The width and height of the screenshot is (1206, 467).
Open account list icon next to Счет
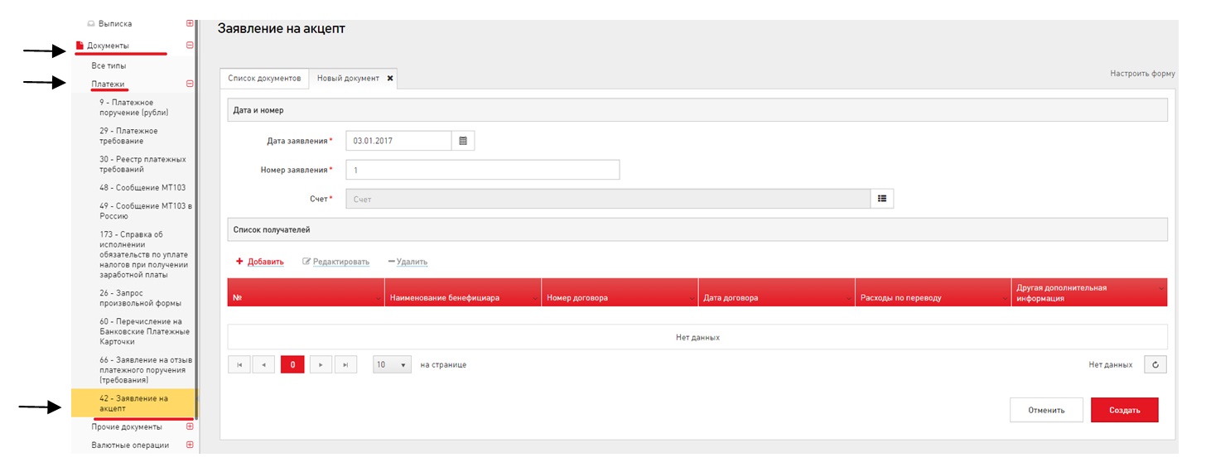point(882,199)
